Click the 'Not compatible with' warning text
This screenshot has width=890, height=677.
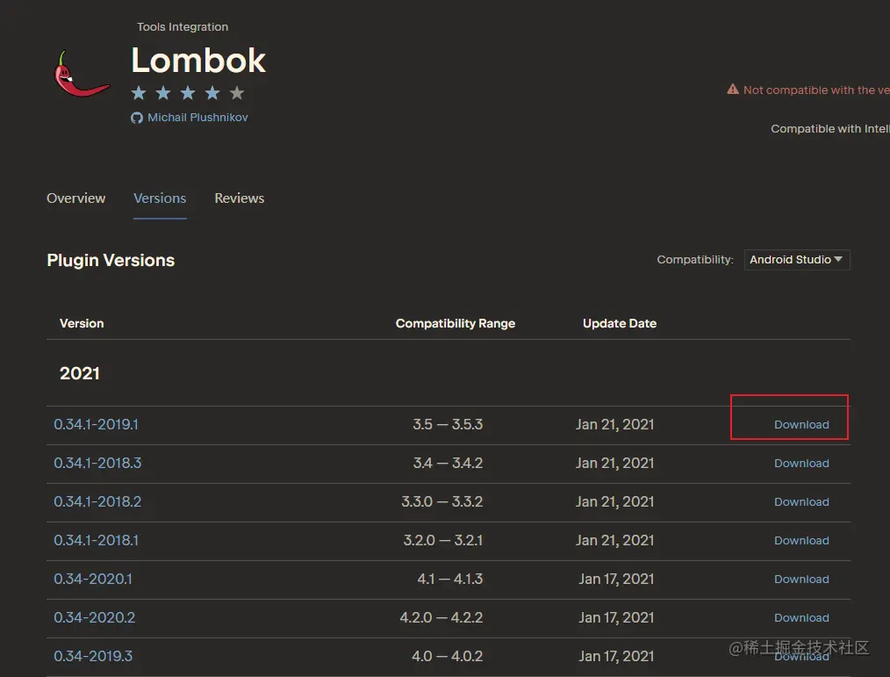pyautogui.click(x=816, y=90)
